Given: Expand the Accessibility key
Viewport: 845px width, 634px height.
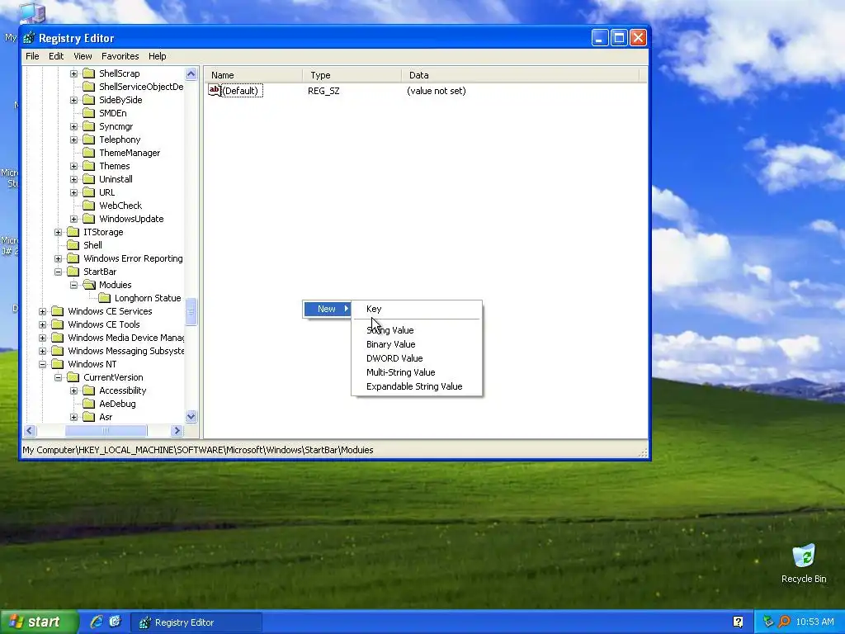Looking at the screenshot, I should click(x=73, y=390).
